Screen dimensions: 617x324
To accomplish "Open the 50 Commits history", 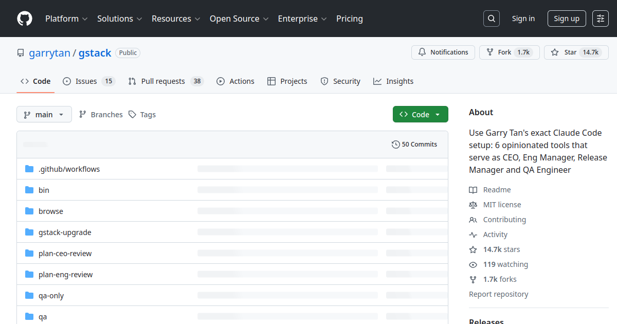I will [414, 145].
